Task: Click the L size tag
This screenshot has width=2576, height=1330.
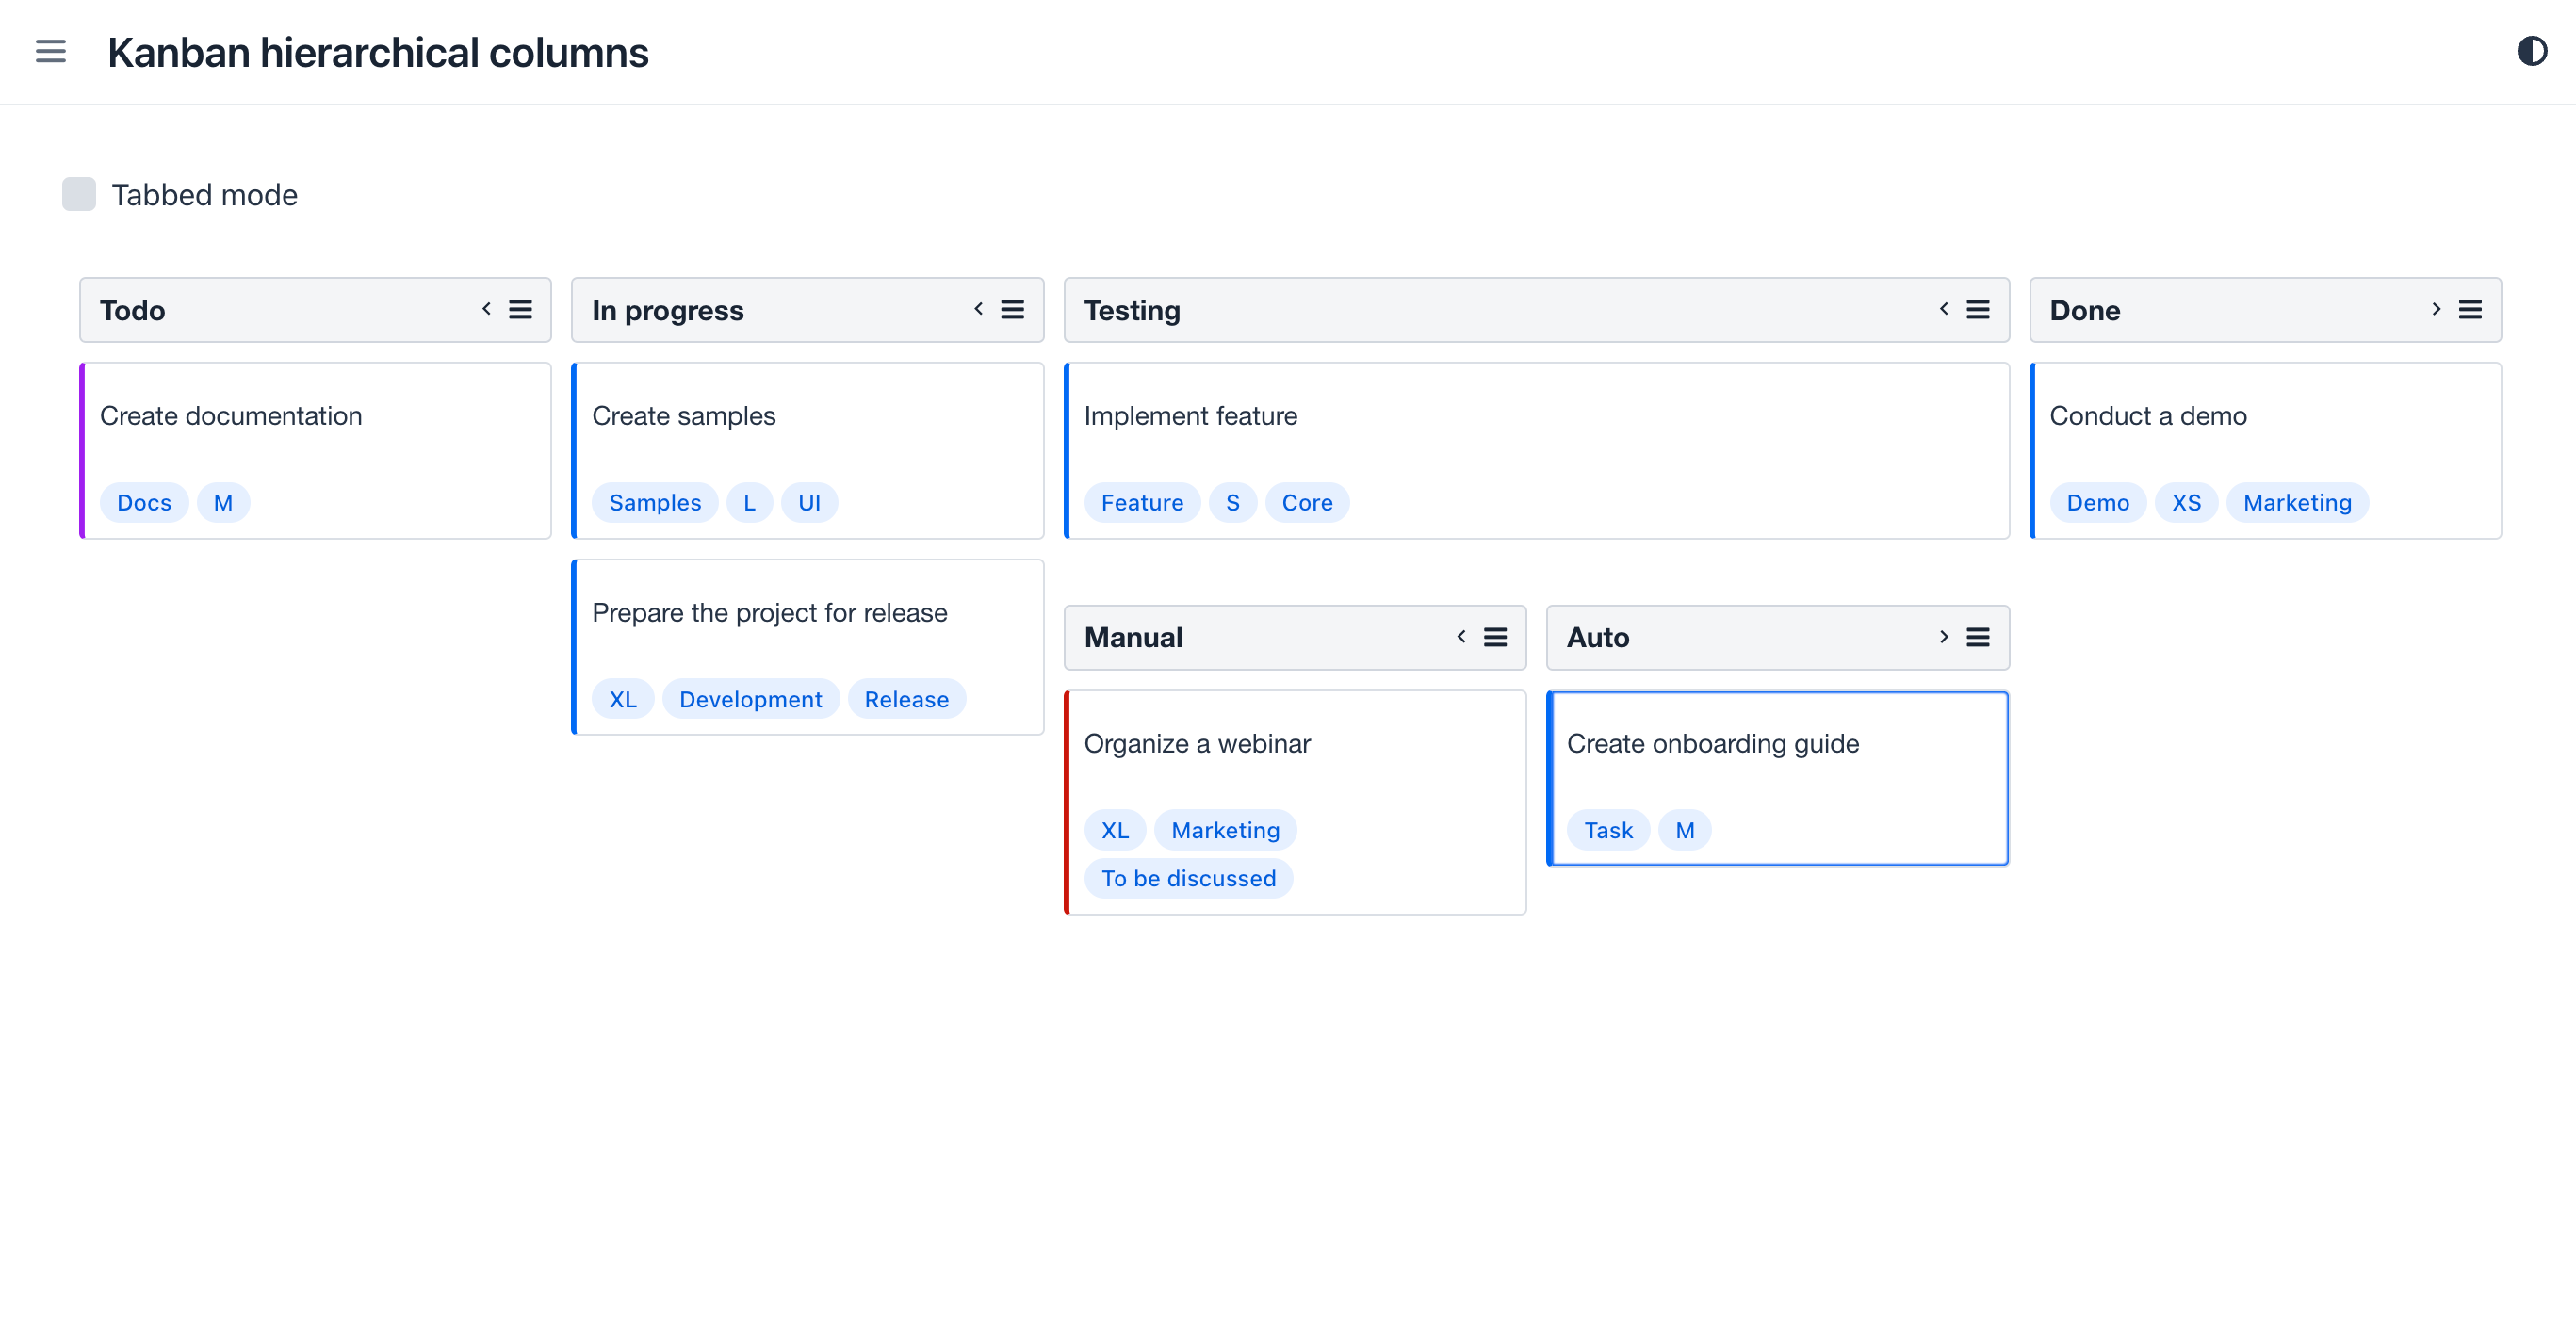Action: click(749, 502)
